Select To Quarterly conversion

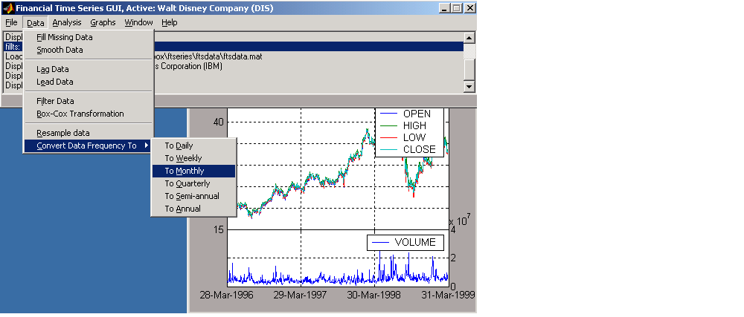click(x=187, y=183)
